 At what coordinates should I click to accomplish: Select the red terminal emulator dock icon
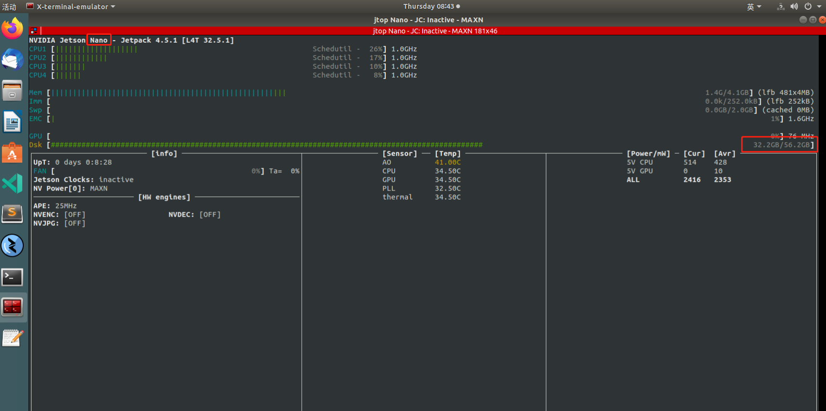point(12,307)
